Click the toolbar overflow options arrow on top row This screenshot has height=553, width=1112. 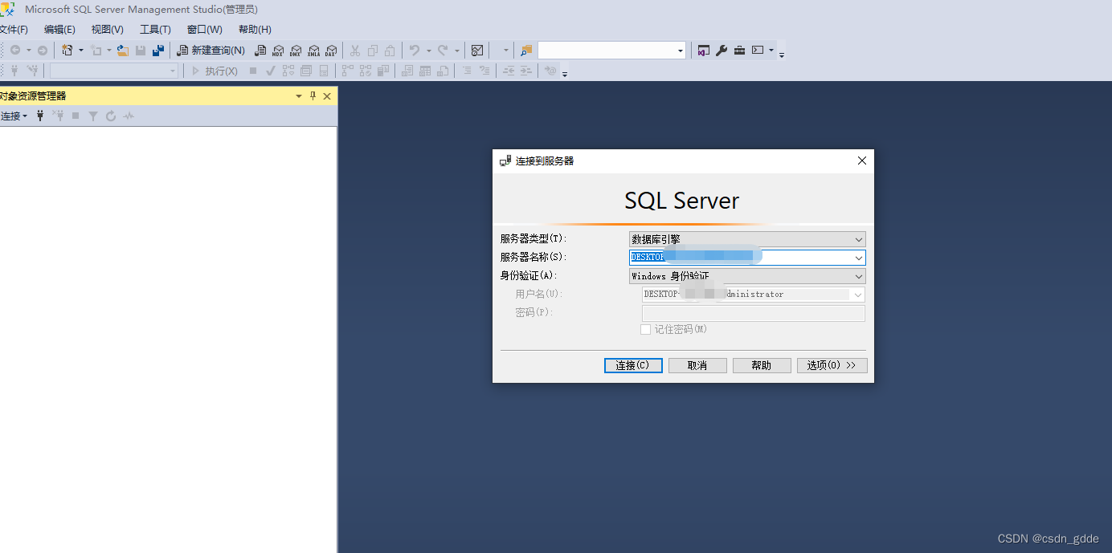pos(782,54)
